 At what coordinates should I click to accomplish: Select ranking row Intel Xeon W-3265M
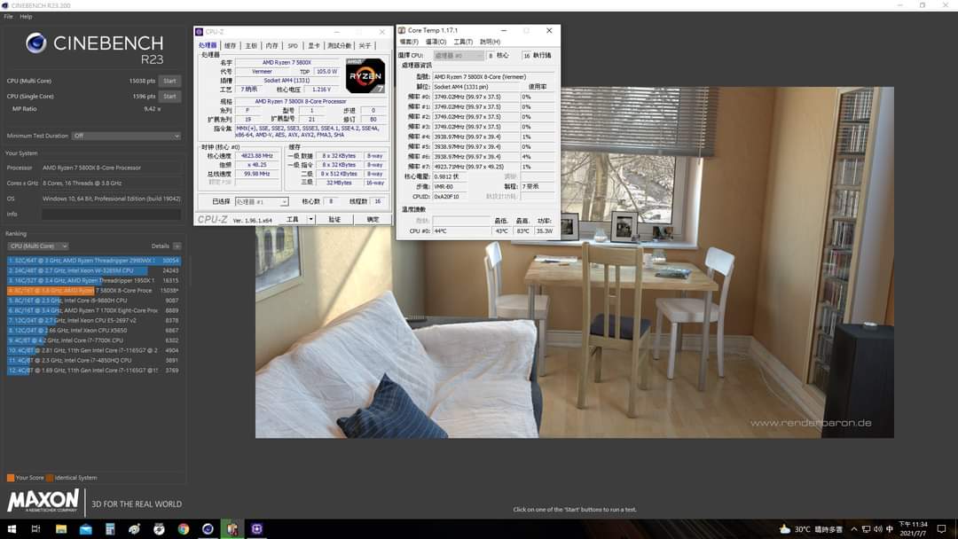pyautogui.click(x=93, y=270)
